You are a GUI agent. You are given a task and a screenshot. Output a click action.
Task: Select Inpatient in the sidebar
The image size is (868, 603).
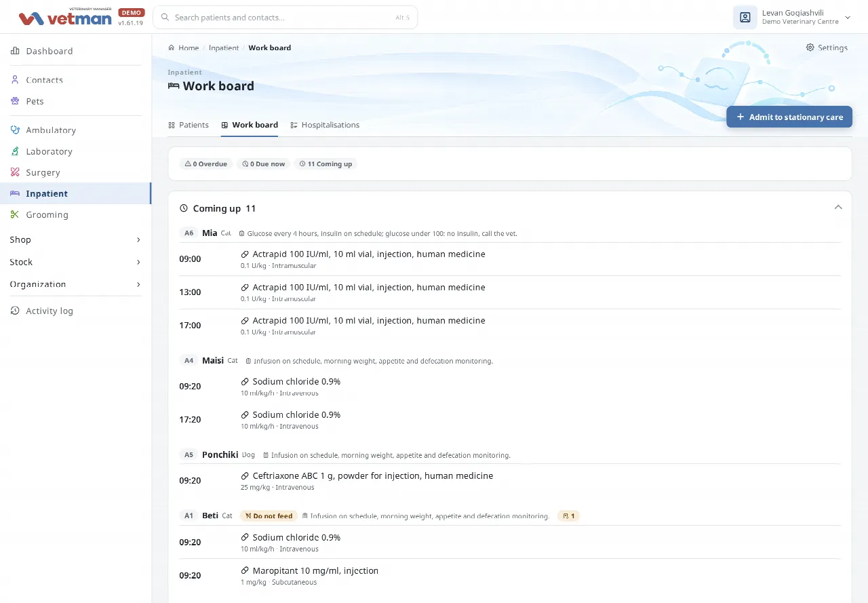(75, 193)
